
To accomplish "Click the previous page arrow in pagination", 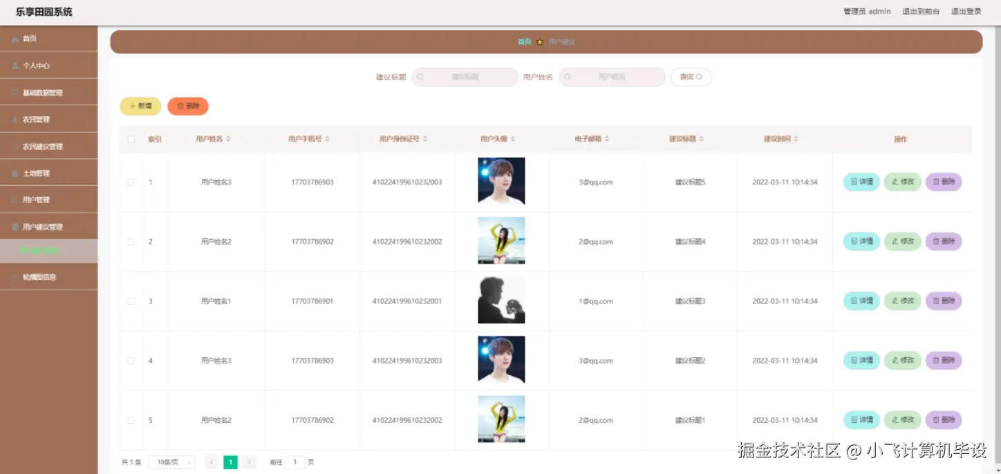I will 212,462.
